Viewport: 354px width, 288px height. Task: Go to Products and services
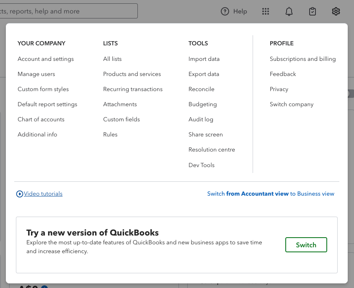point(132,74)
